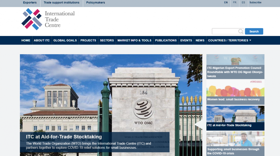This screenshot has height=156, width=280.
Task: Open the EVENTS menu item
Action: click(186, 40)
